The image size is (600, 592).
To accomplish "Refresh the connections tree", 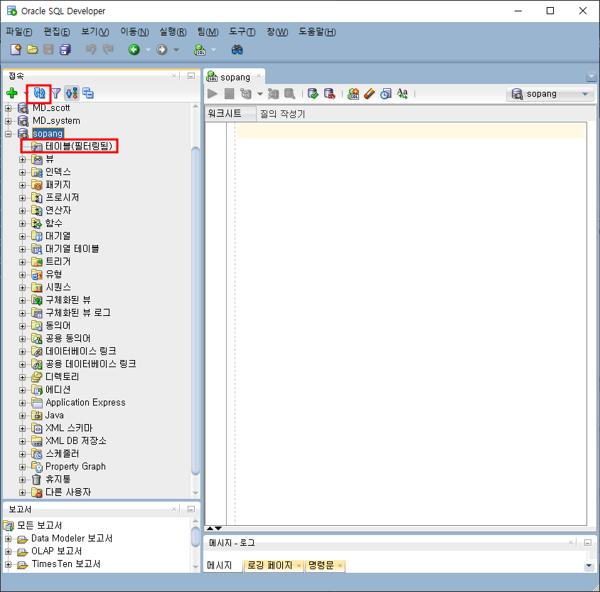I will click(39, 93).
